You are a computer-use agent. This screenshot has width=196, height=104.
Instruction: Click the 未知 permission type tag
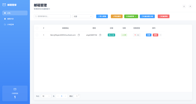coord(137,35)
